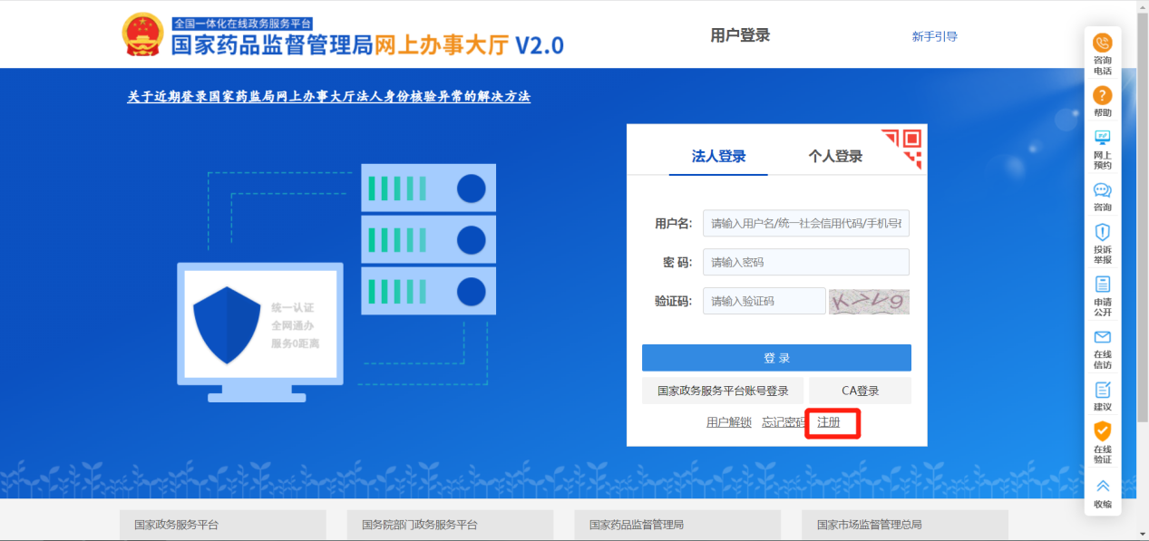The width and height of the screenshot is (1149, 541).
Task: Select the 法人登录 tab
Action: coord(718,156)
